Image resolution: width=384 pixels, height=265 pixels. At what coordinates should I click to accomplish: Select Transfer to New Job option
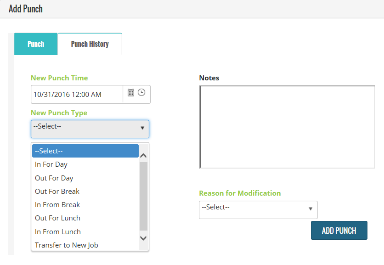[x=67, y=245]
